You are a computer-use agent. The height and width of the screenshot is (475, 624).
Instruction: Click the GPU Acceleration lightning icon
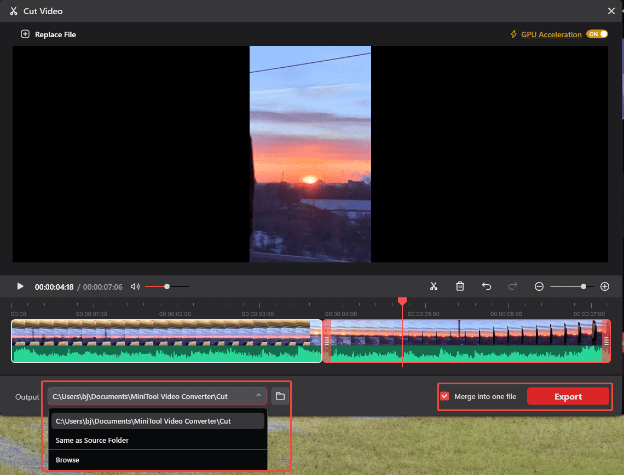pyautogui.click(x=514, y=34)
